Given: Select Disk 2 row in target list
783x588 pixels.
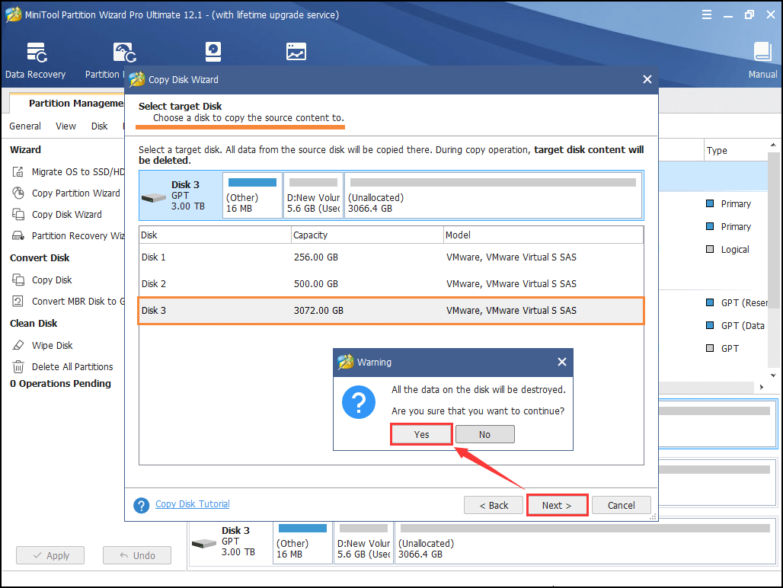Looking at the screenshot, I should (391, 283).
